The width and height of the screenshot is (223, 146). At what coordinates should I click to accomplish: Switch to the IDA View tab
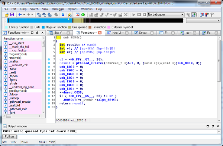[59, 33]
